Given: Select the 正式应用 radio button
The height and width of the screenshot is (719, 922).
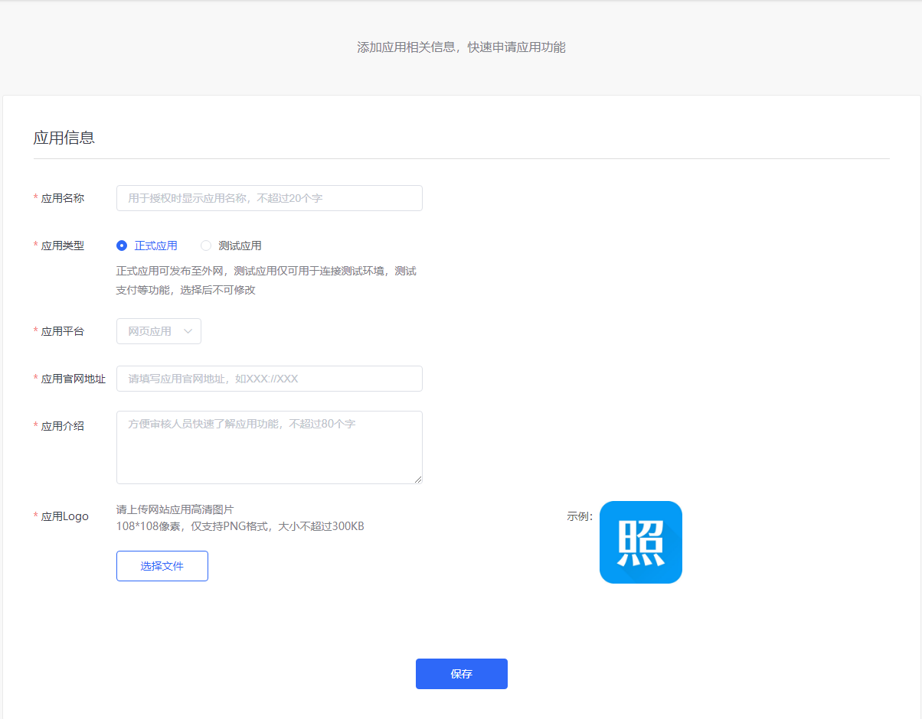Looking at the screenshot, I should (x=122, y=246).
